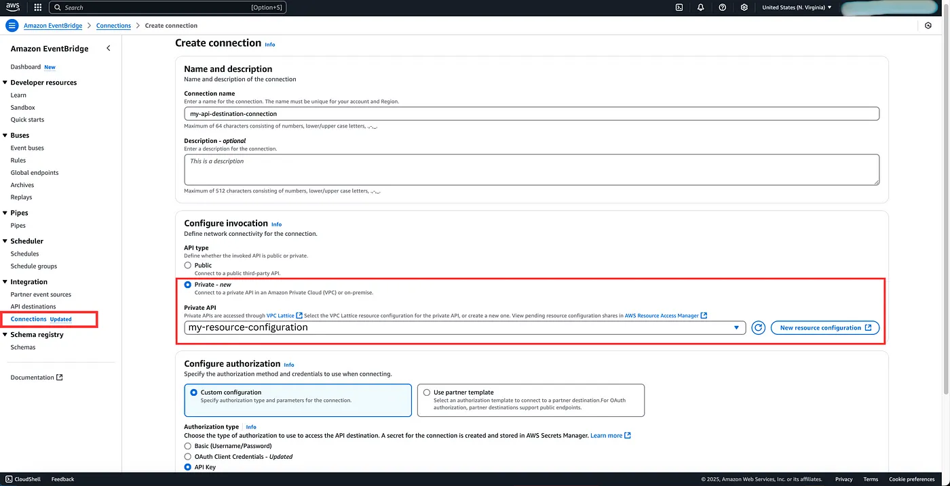The image size is (950, 486).
Task: Collapse the Schema registry section
Action: coord(5,335)
